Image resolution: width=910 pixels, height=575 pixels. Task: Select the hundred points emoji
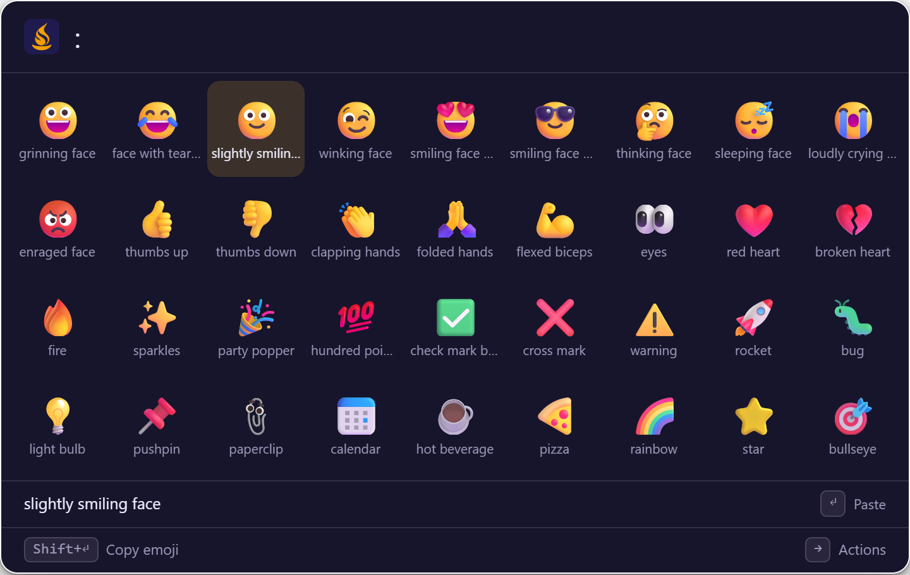(x=356, y=326)
